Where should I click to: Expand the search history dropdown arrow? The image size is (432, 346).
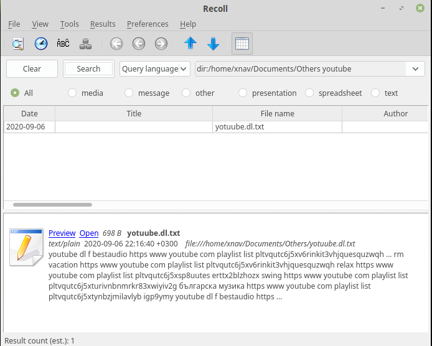click(x=415, y=68)
